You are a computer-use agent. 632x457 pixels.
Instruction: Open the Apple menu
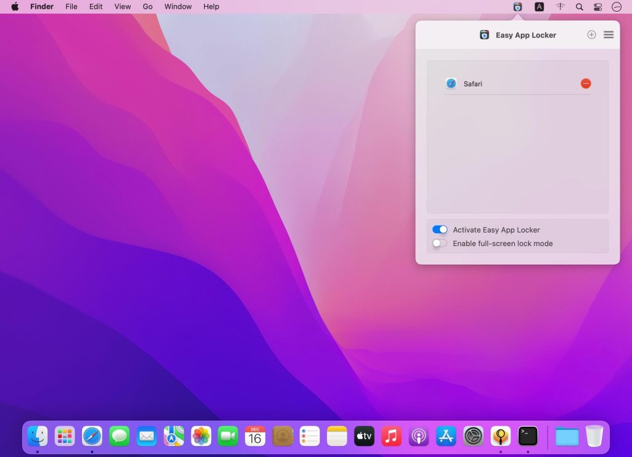(14, 7)
